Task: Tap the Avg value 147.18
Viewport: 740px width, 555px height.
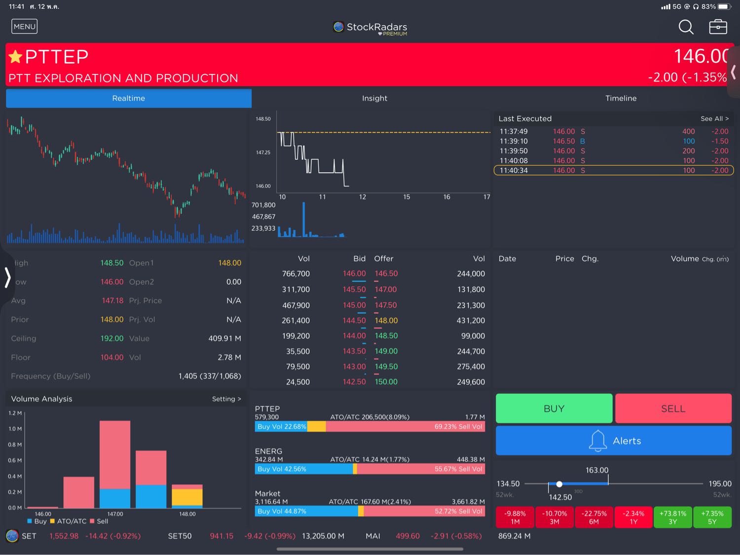Action: 112,300
